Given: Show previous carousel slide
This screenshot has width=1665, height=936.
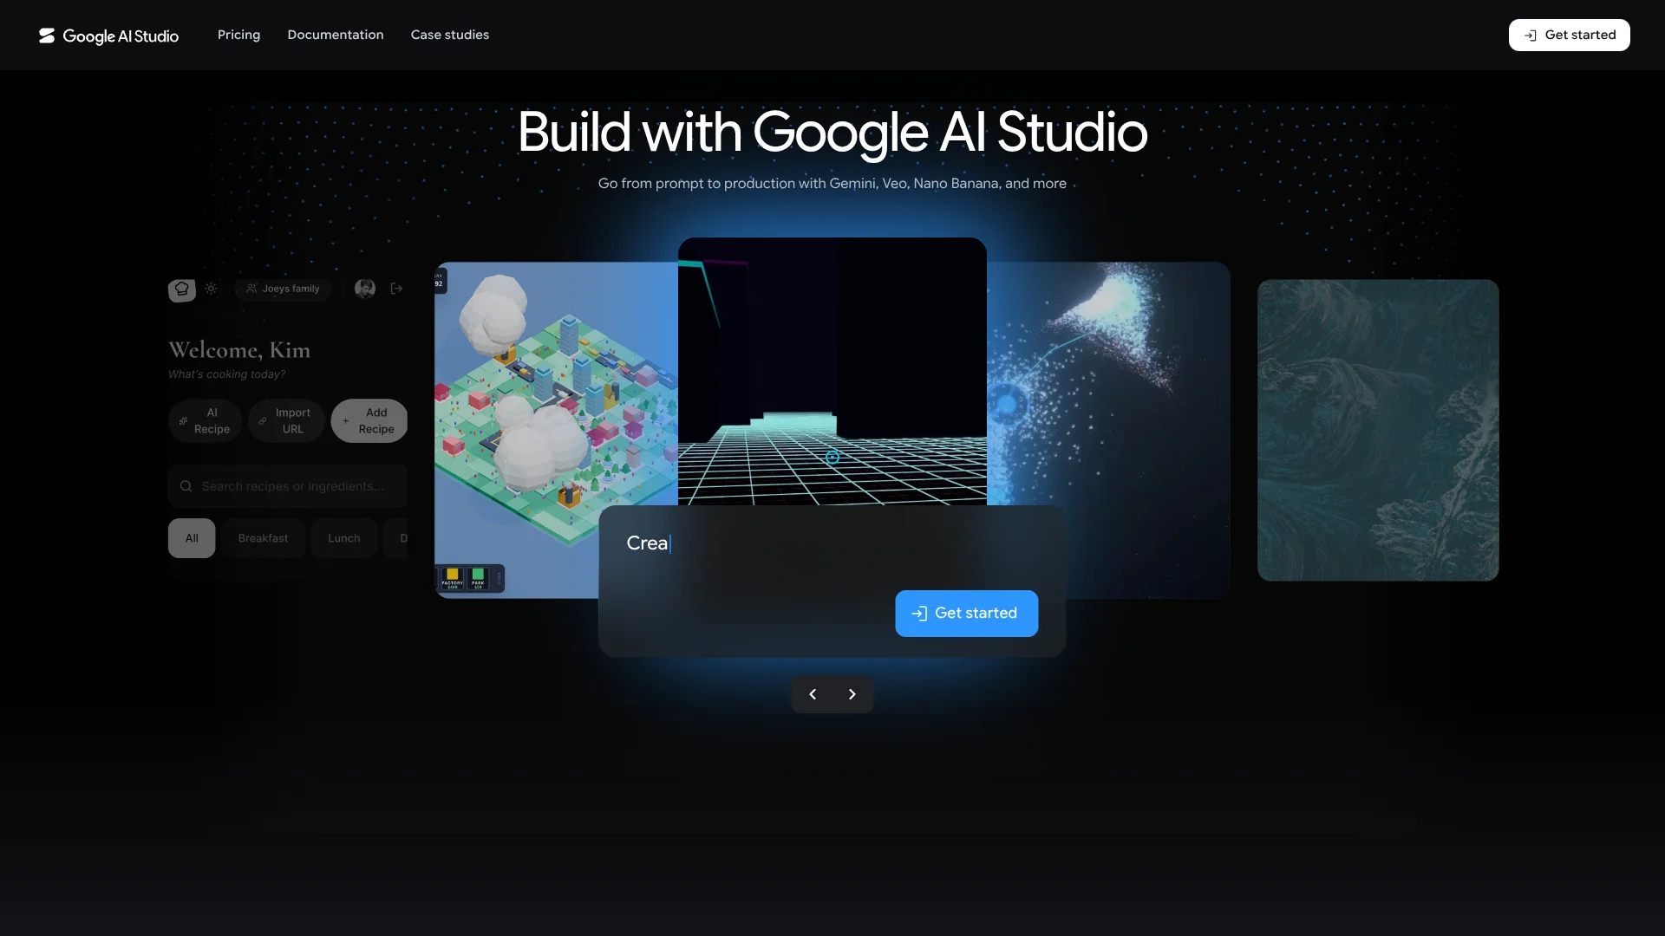Looking at the screenshot, I should [x=813, y=694].
